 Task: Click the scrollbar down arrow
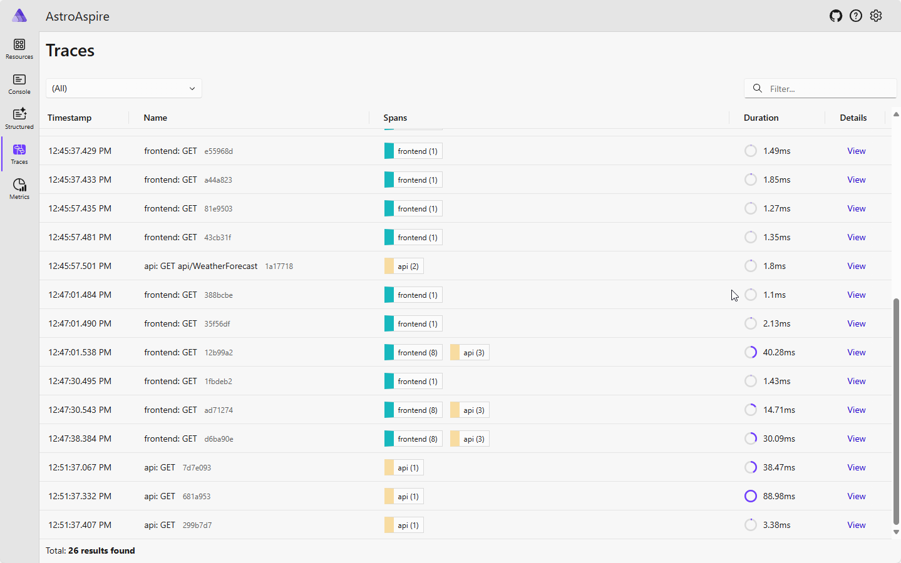896,532
